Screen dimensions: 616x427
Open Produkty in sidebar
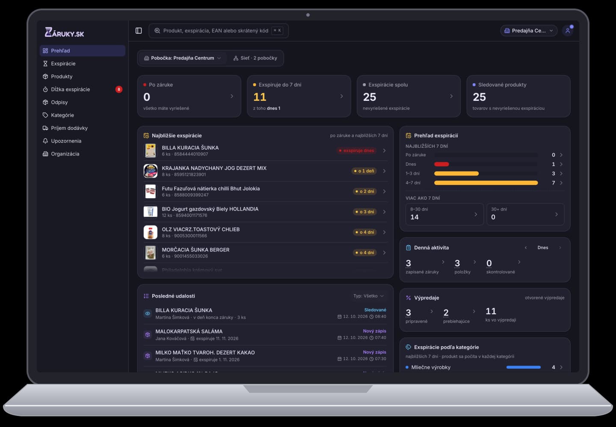(x=83, y=76)
